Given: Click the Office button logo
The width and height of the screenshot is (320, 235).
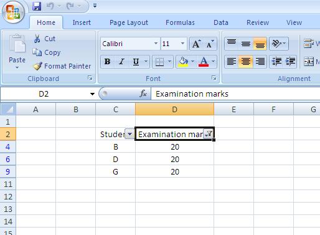Looking at the screenshot, I should (x=13, y=12).
